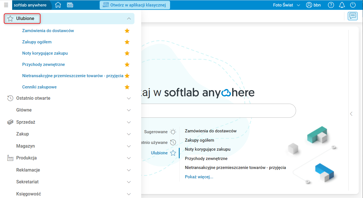Open Cenniki zakupowe in sidebar

pyautogui.click(x=39, y=87)
